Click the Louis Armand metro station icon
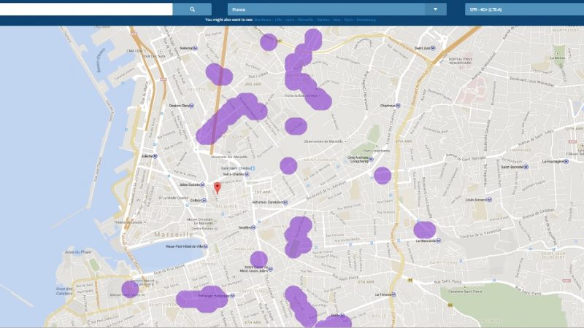Image resolution: width=584 pixels, height=328 pixels. click(490, 198)
